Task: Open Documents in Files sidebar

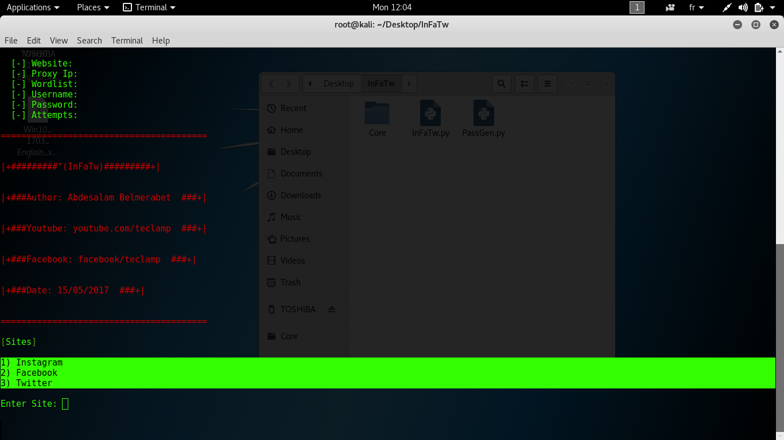Action: point(304,174)
